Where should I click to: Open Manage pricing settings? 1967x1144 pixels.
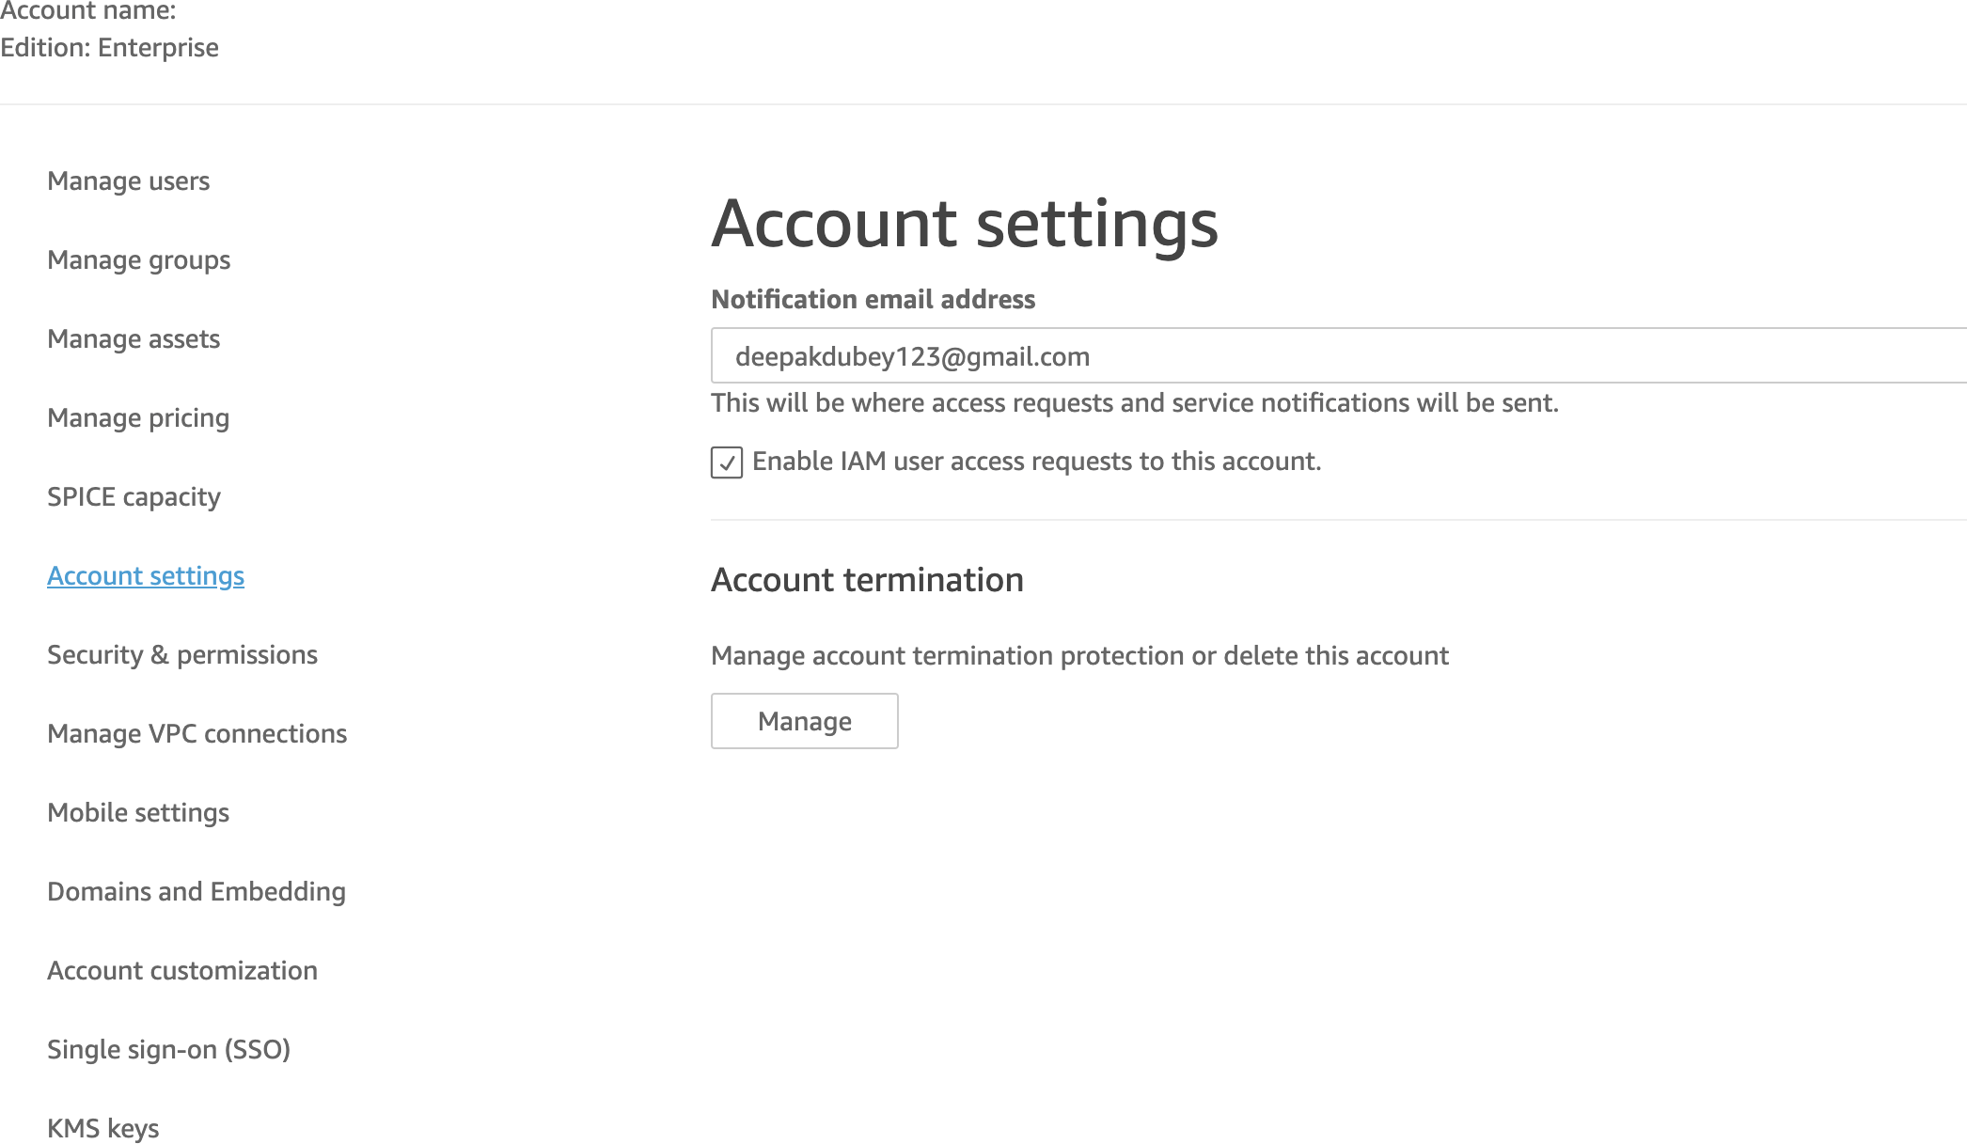point(138,417)
